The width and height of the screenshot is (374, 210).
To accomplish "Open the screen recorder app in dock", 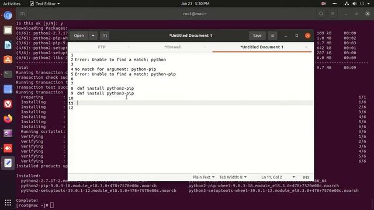I will click(x=8, y=134).
